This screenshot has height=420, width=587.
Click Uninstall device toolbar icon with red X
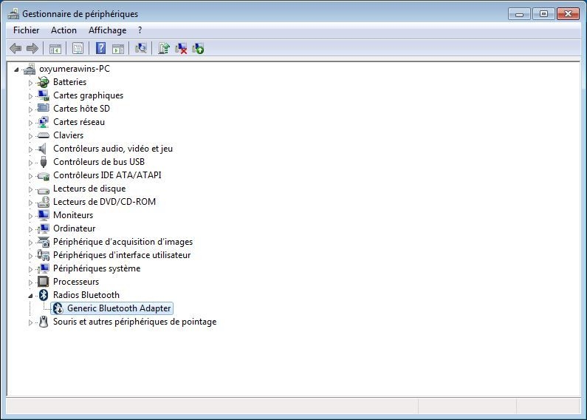pos(181,48)
